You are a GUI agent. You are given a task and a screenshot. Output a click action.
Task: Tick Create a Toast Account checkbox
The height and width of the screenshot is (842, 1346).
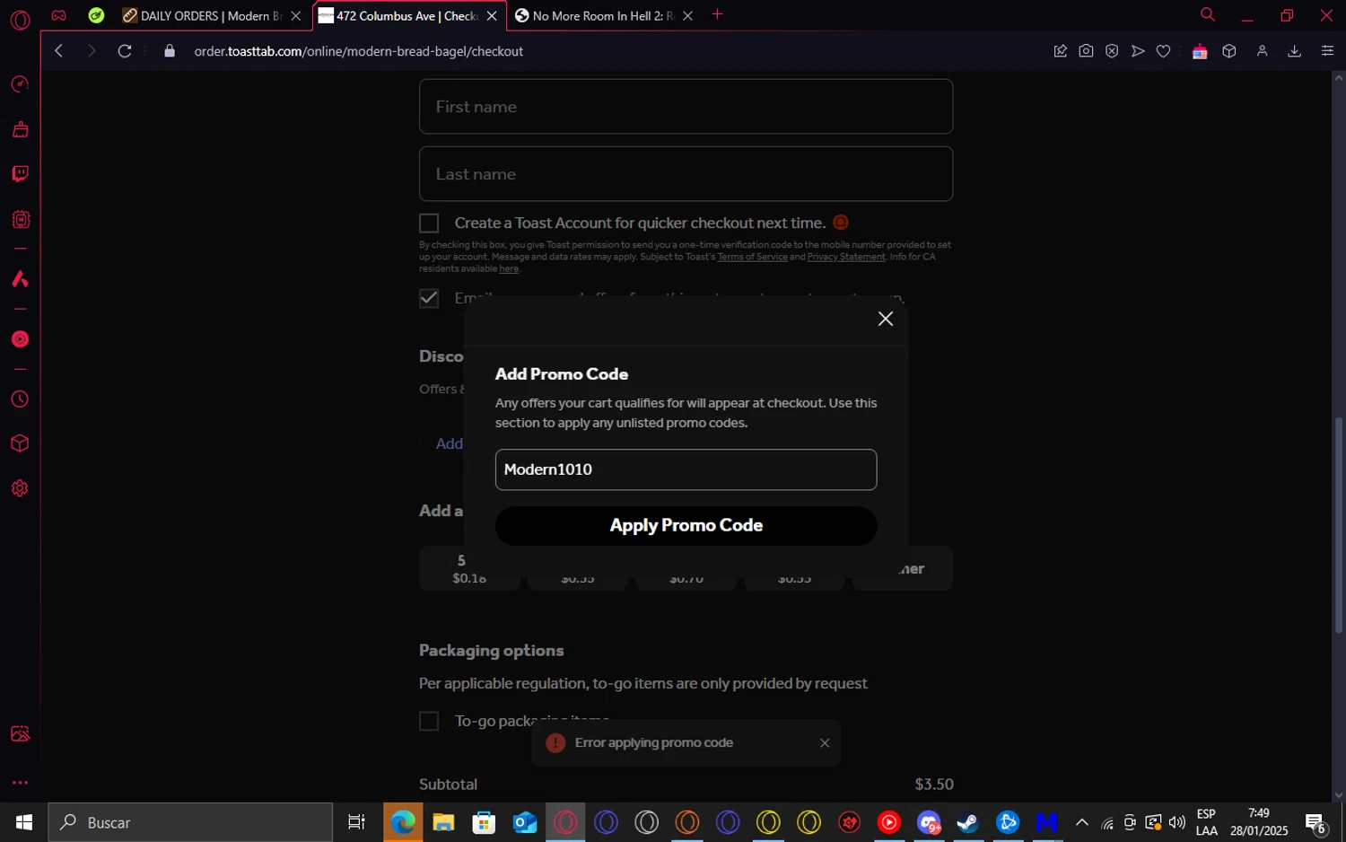pos(429,223)
